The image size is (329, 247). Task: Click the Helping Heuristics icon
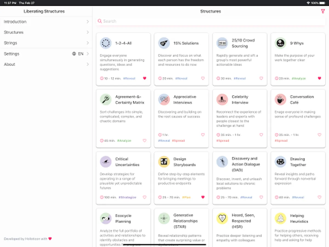(x=280, y=218)
